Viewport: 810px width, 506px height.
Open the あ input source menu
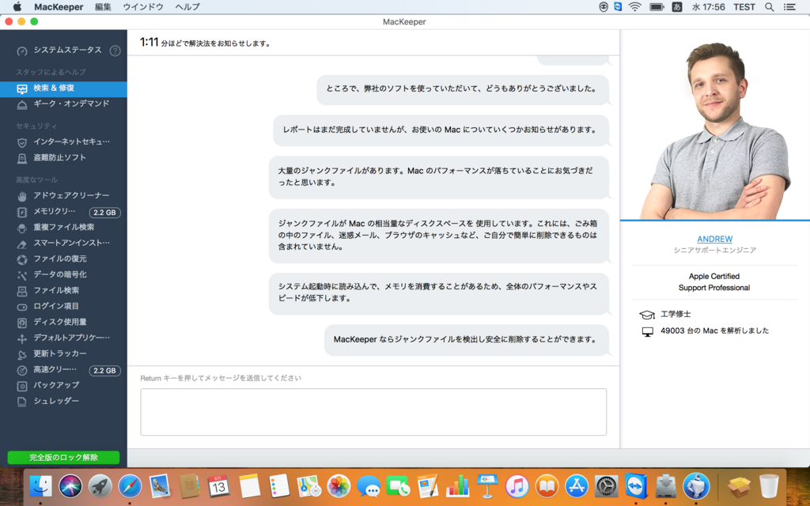pos(677,6)
